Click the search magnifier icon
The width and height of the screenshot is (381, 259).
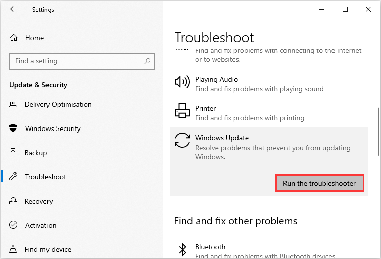(x=147, y=61)
